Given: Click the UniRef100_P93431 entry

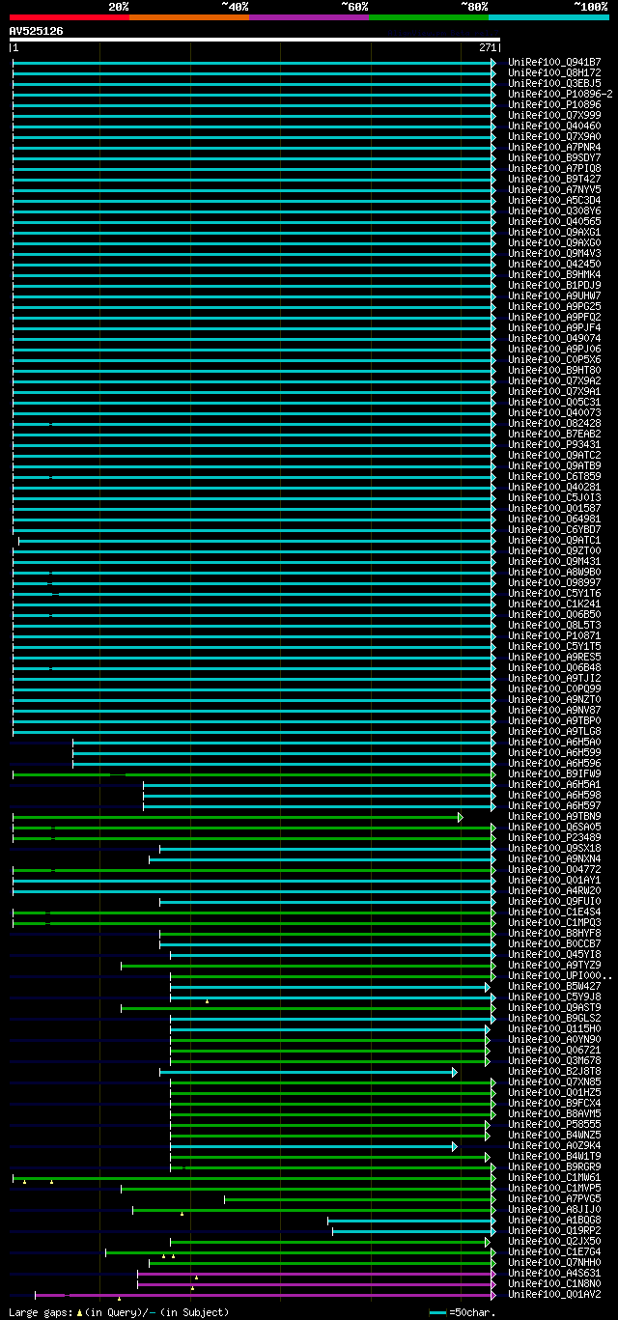Looking at the screenshot, I should coord(554,444).
